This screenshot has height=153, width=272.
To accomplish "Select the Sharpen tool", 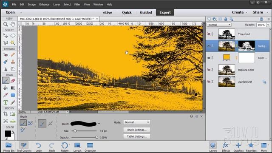I will 6,69.
